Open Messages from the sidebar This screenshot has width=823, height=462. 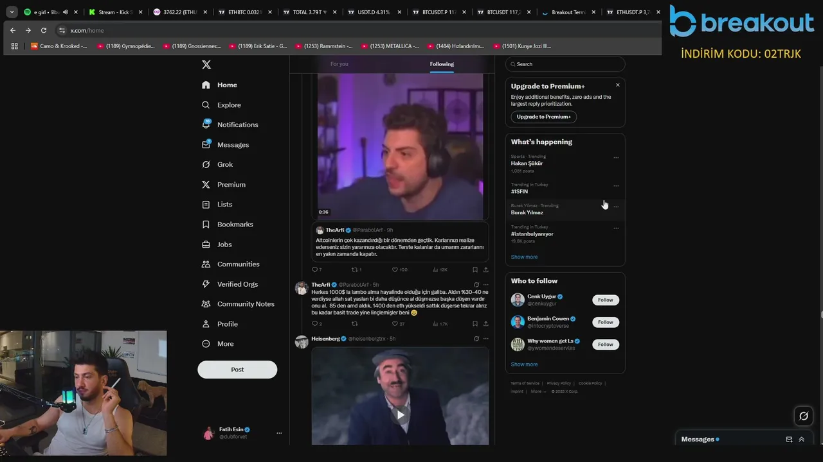coord(225,144)
